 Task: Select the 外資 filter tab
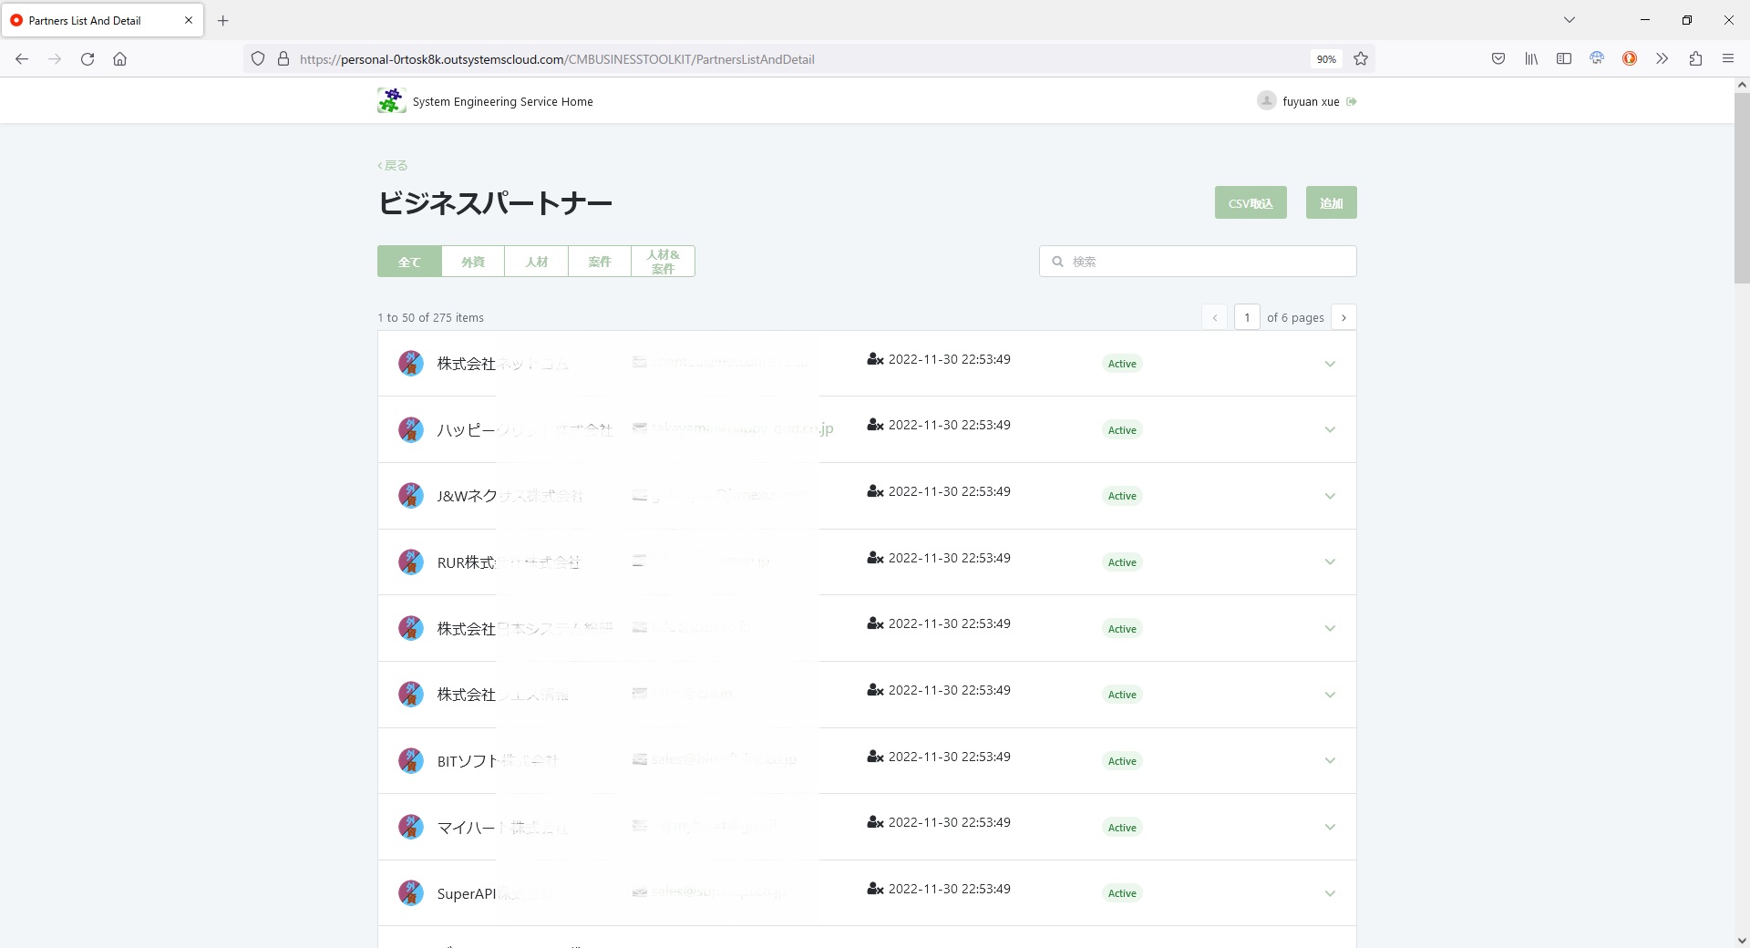click(473, 261)
